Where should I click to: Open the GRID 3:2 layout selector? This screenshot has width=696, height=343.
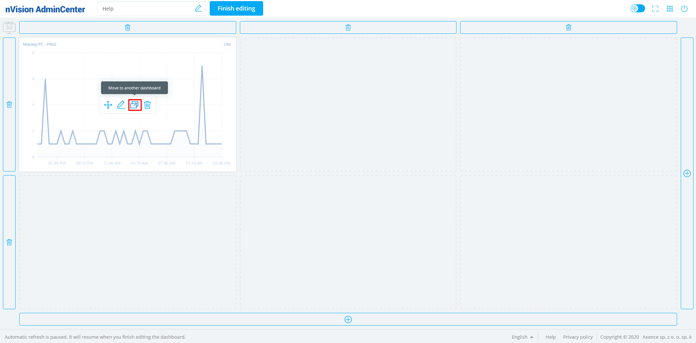[9, 27]
